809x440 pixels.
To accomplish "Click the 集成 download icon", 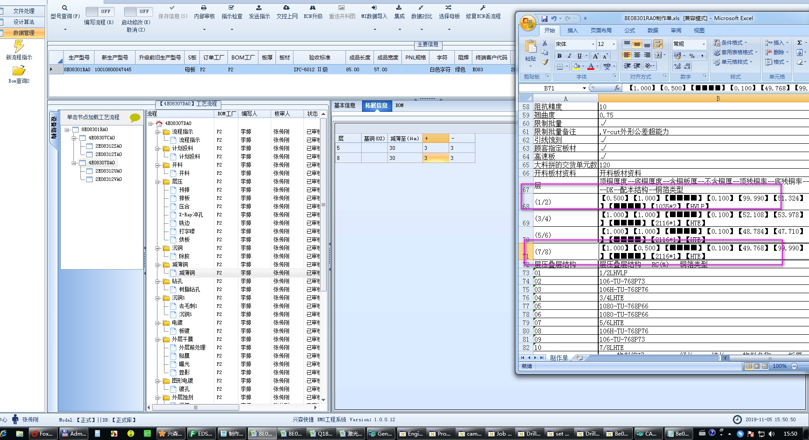I will point(399,7).
